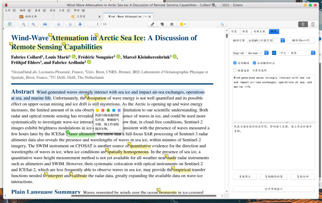Uncheck the 自动翻译批注 checkbox

[x=254, y=63]
